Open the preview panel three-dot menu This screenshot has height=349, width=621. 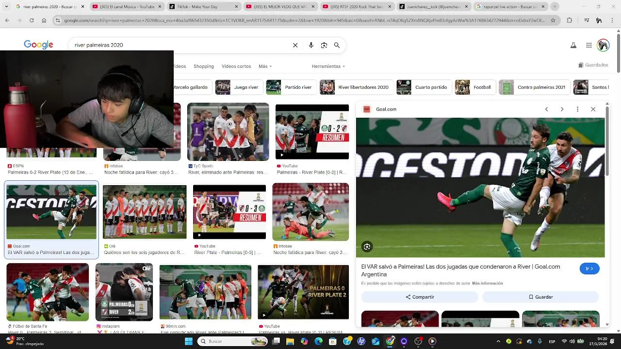click(577, 109)
